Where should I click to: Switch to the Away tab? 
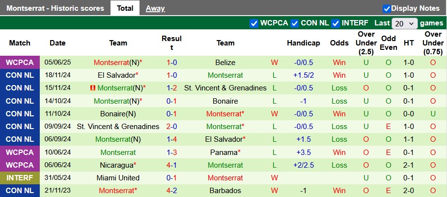(x=155, y=8)
